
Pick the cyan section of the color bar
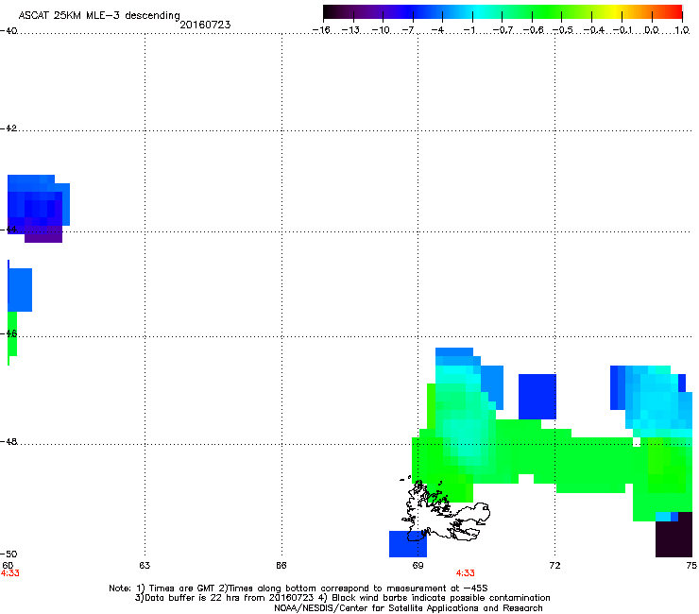coord(479,12)
